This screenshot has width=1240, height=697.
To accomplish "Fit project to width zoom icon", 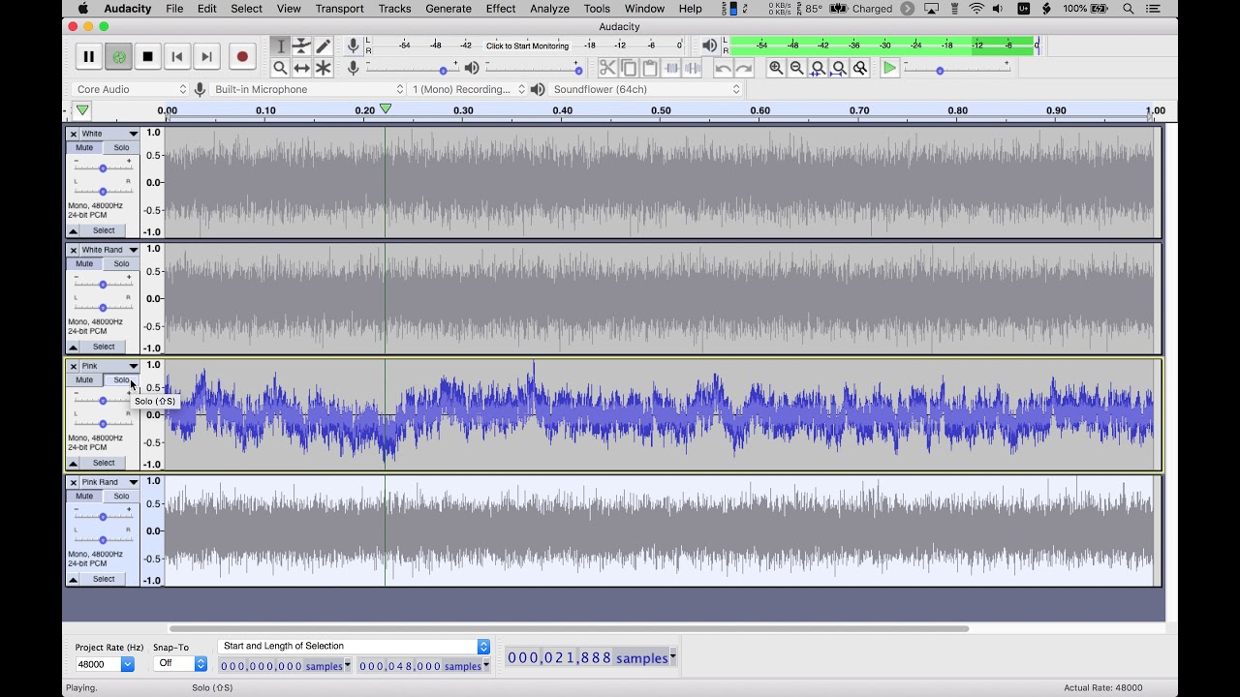I will (x=839, y=68).
